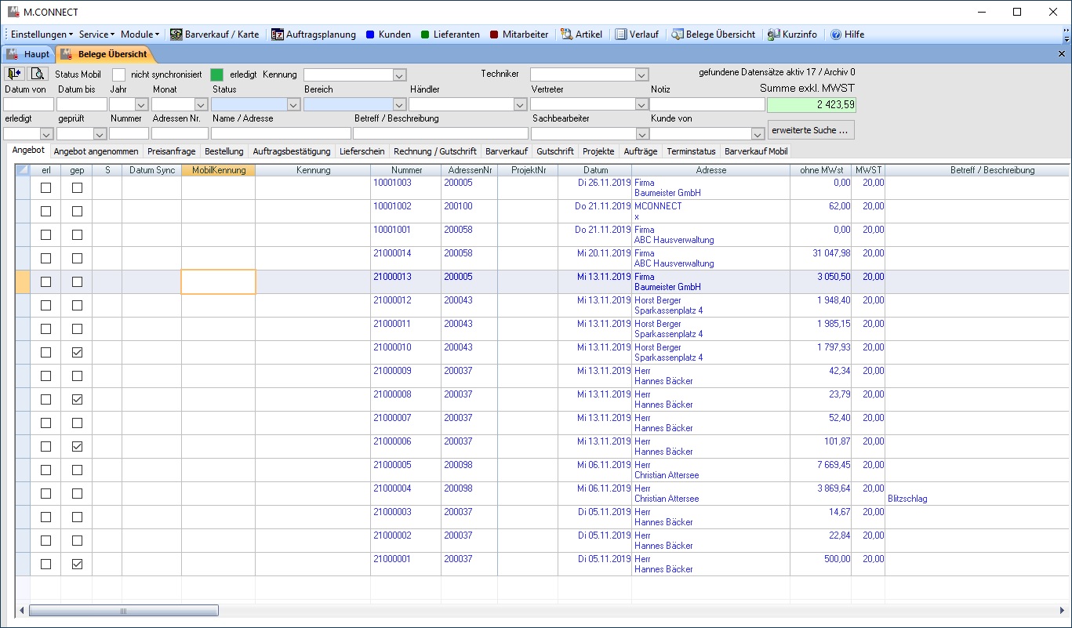
Task: Open Verlauf history icon
Action: [621, 34]
